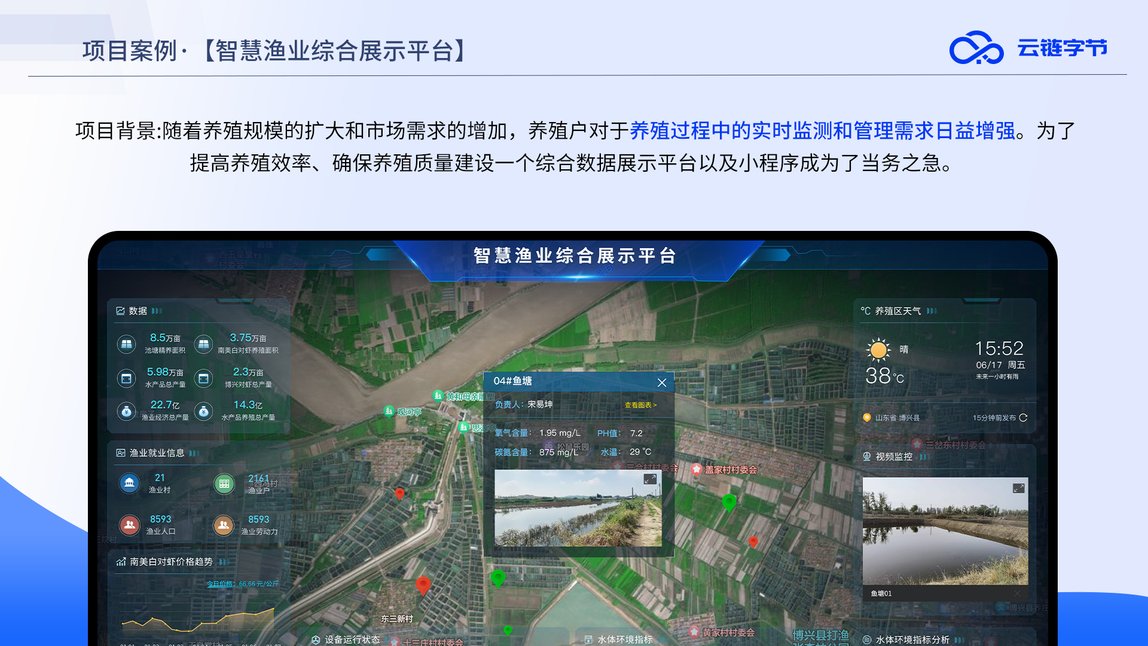This screenshot has height=646, width=1148.
Task: Select the 博兴对虾总产量 icon
Action: (203, 378)
